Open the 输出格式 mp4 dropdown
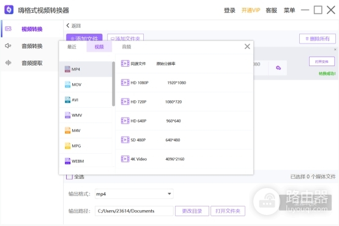The image size is (339, 226). pyautogui.click(x=134, y=194)
